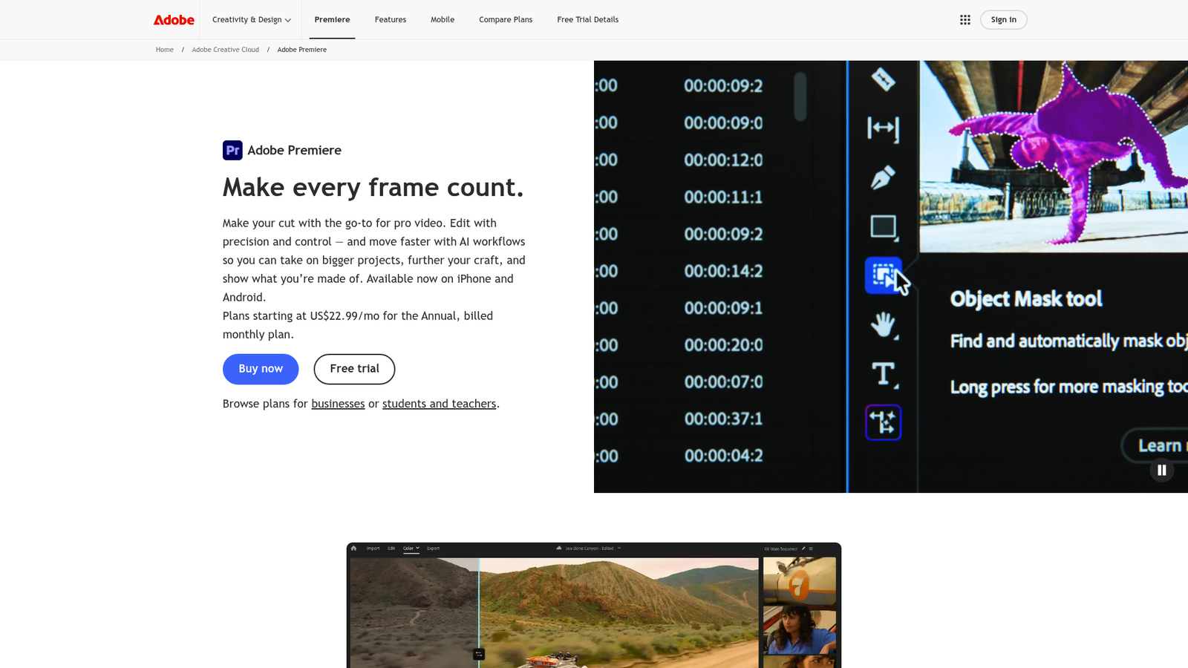Click the 00:00:04:2 timecode entry
Image resolution: width=1188 pixels, height=668 pixels.
[723, 456]
